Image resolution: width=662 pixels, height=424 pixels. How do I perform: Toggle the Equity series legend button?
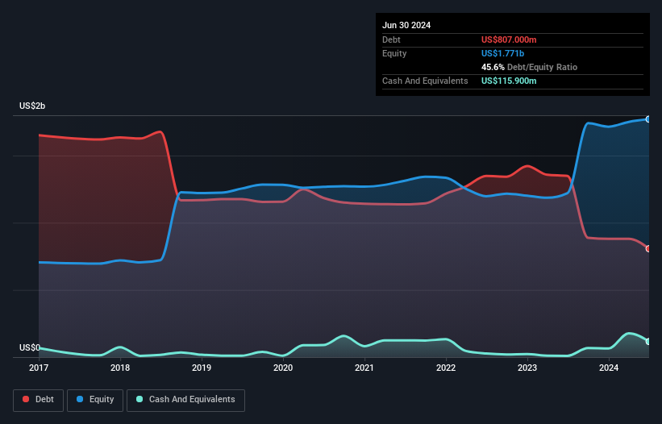[x=95, y=400]
